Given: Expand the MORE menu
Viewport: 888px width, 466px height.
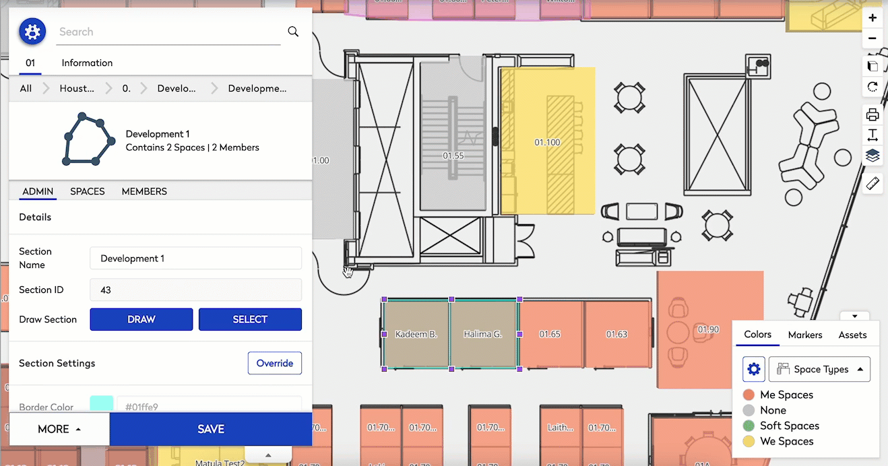Looking at the screenshot, I should pyautogui.click(x=59, y=429).
